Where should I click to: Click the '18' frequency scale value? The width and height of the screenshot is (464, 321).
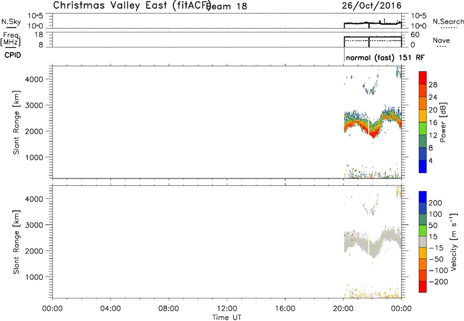[x=39, y=35]
